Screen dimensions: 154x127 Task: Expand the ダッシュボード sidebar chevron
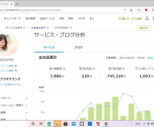click(x=26, y=98)
